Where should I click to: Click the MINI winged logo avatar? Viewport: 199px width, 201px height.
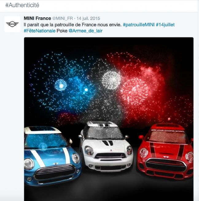pyautogui.click(x=12, y=24)
